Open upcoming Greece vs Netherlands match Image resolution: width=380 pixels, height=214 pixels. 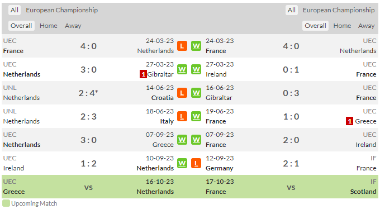tap(88, 187)
